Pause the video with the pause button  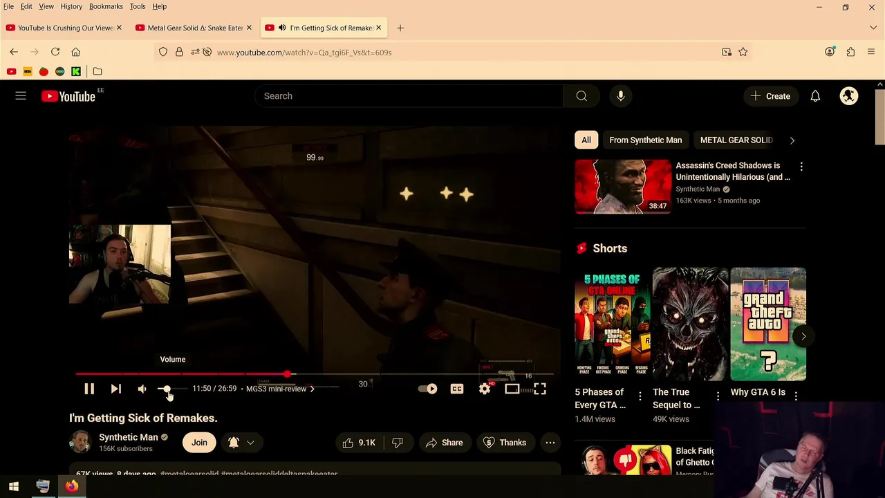89,389
